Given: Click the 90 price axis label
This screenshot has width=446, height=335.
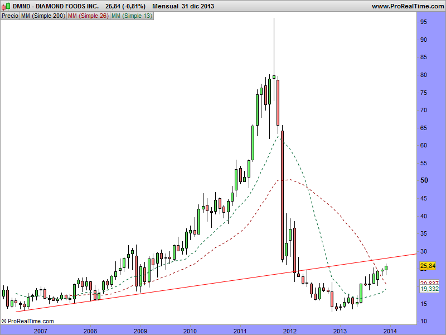Looking at the screenshot, I should (424, 40).
